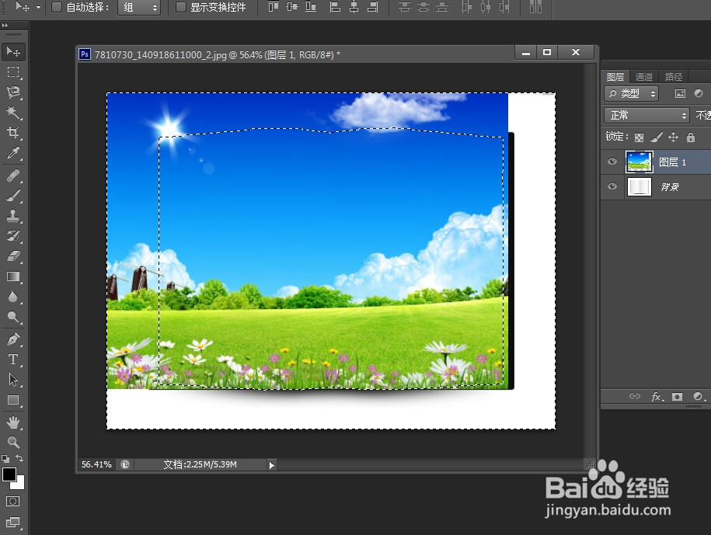Maximize the document window

(x=547, y=52)
